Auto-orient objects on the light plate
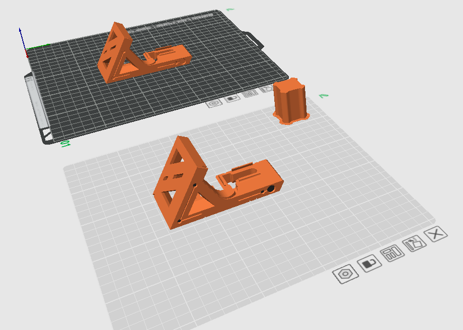This screenshot has width=463, height=330. coord(414,244)
